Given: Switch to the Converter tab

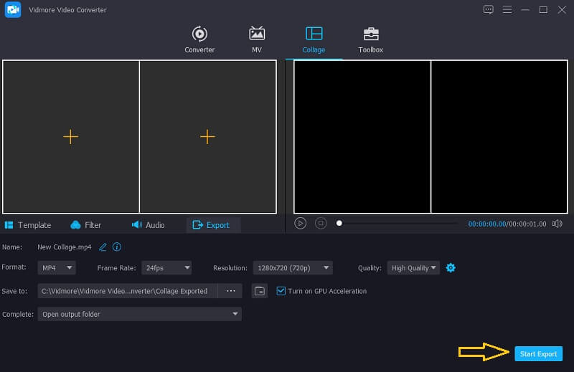Looking at the screenshot, I should 199,40.
